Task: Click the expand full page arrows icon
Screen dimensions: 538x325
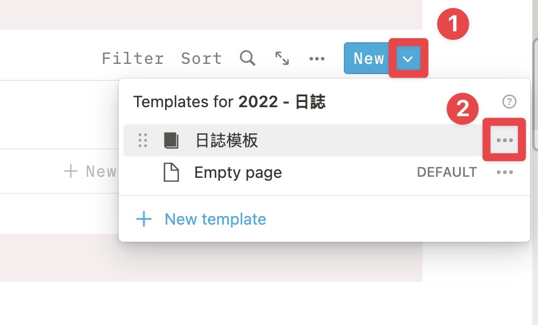Action: [282, 58]
